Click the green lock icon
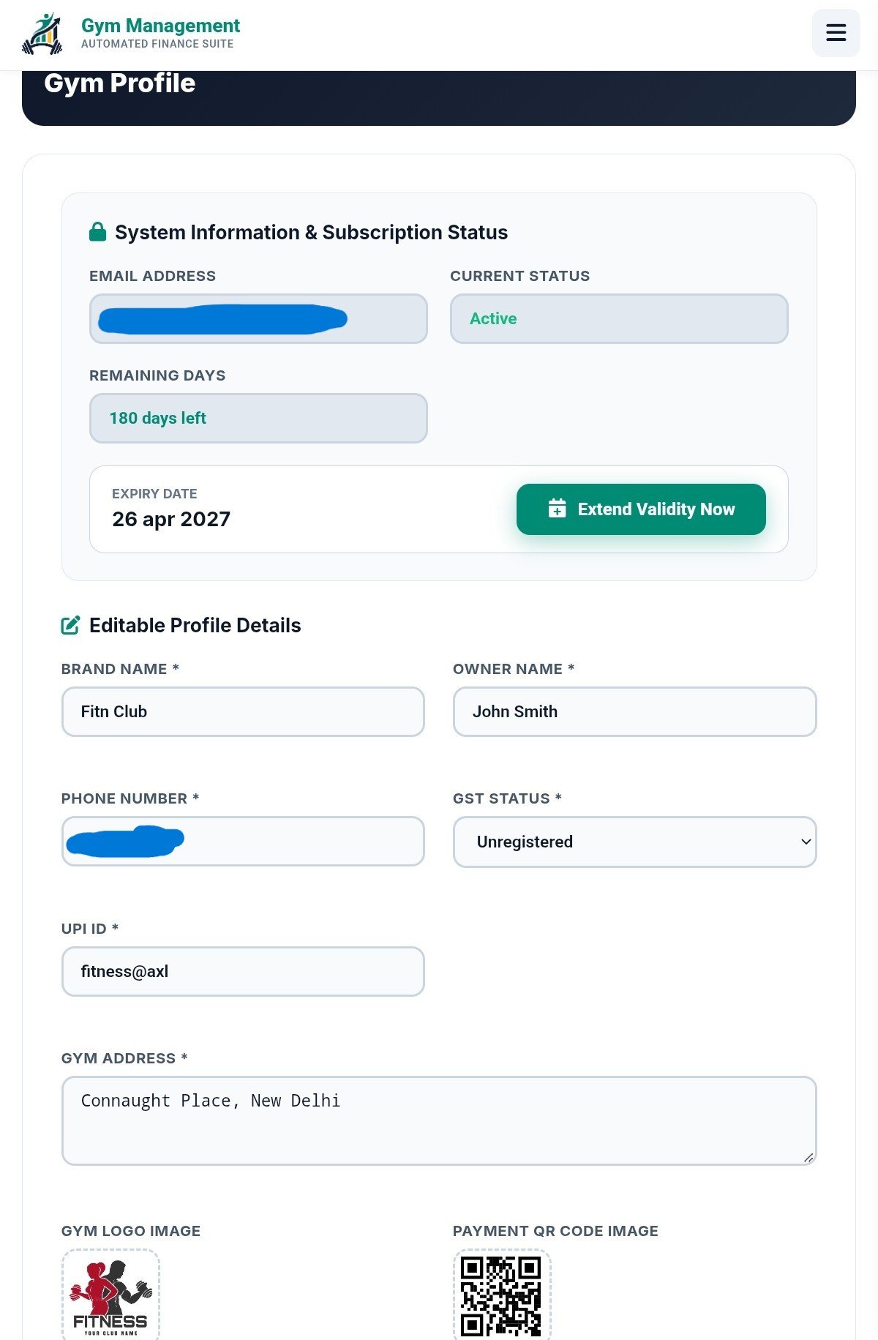 (x=97, y=232)
